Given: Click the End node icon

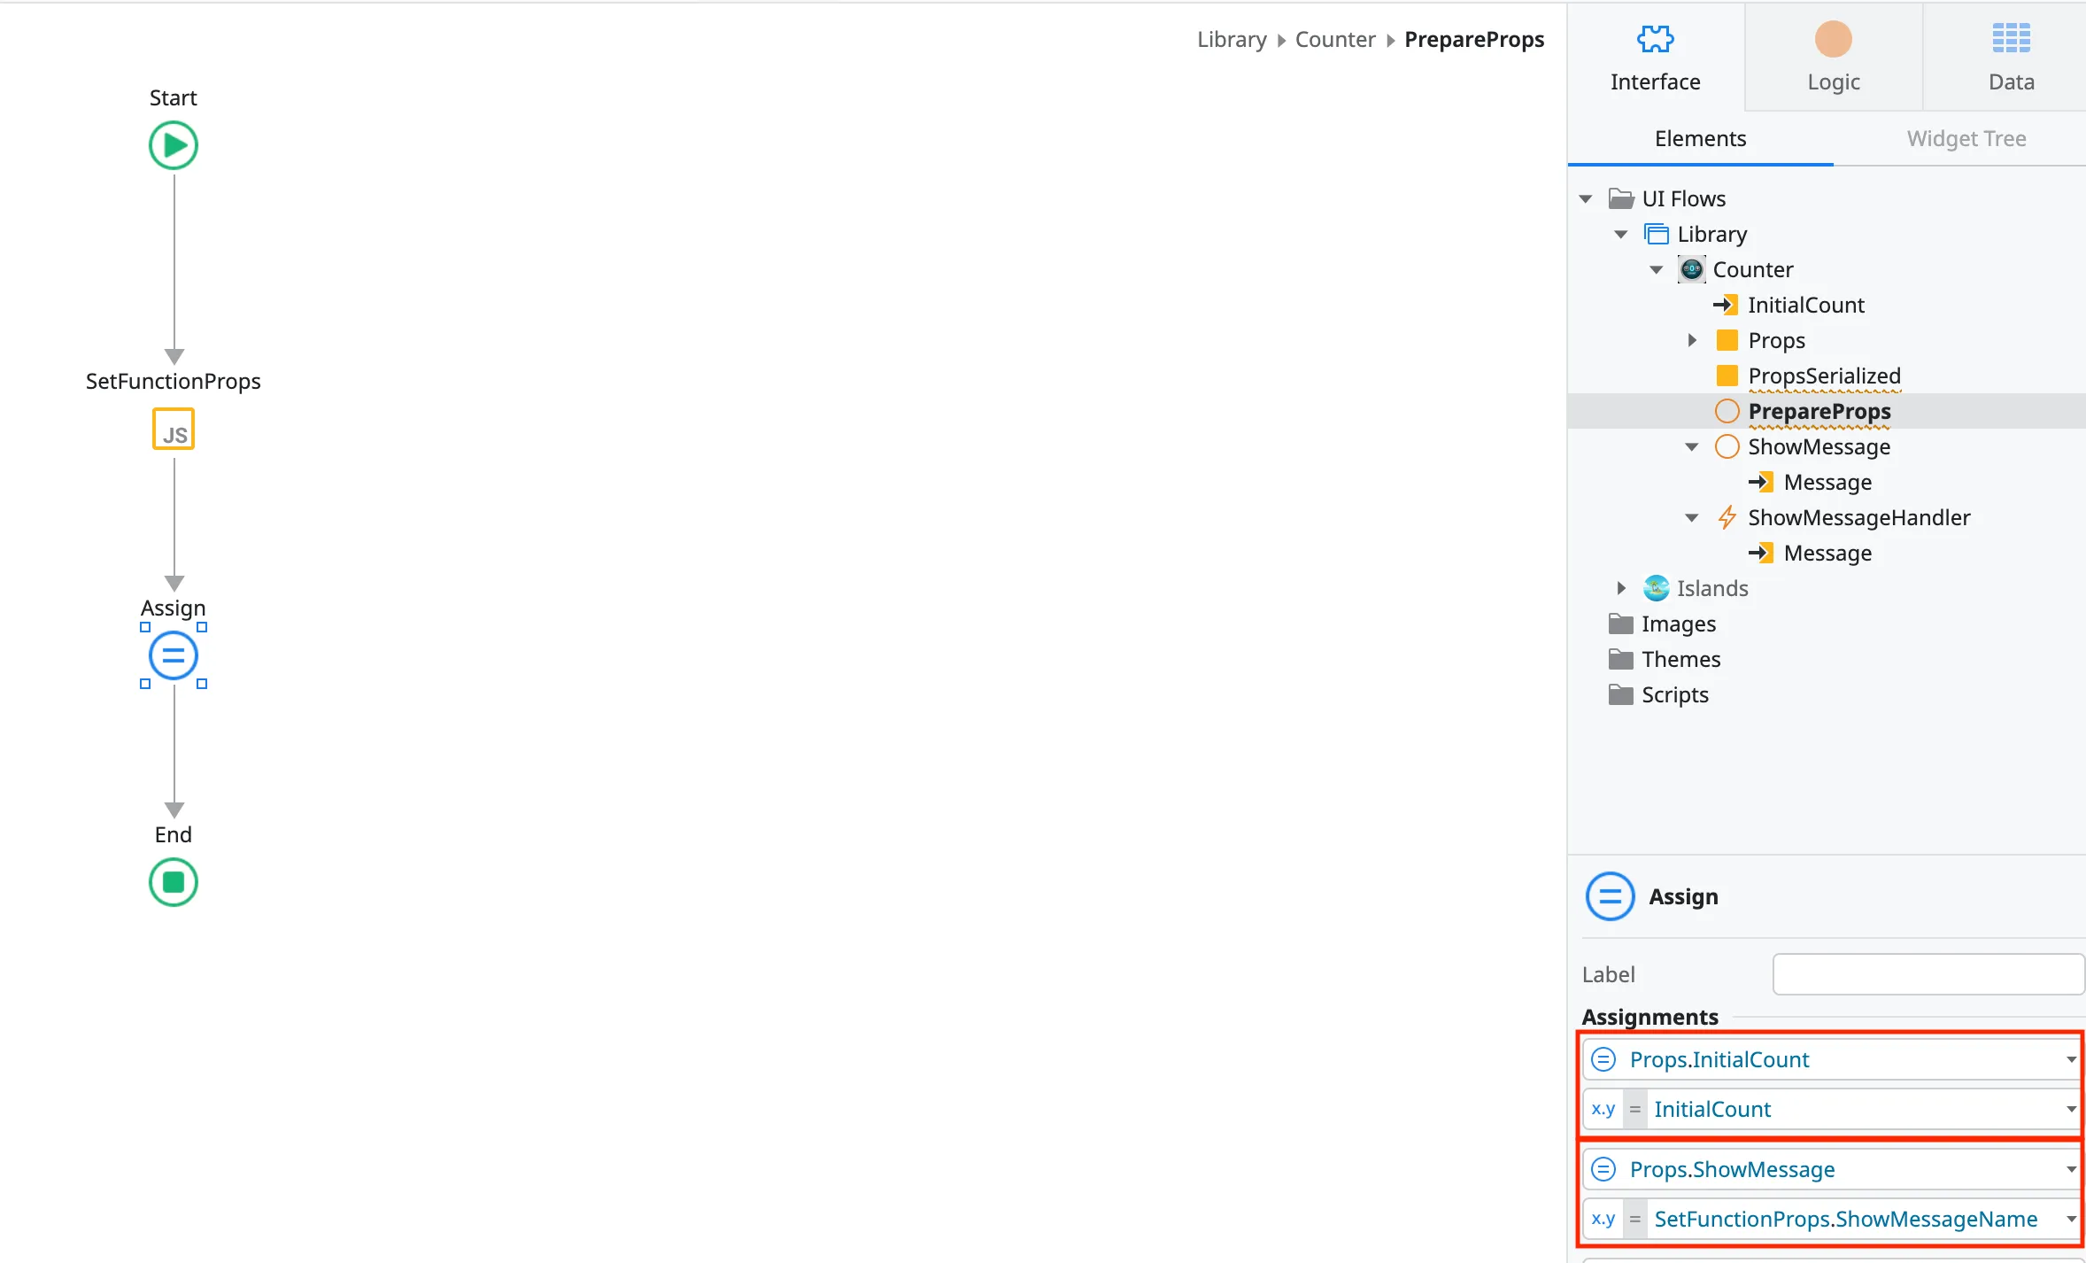Looking at the screenshot, I should pos(174,882).
